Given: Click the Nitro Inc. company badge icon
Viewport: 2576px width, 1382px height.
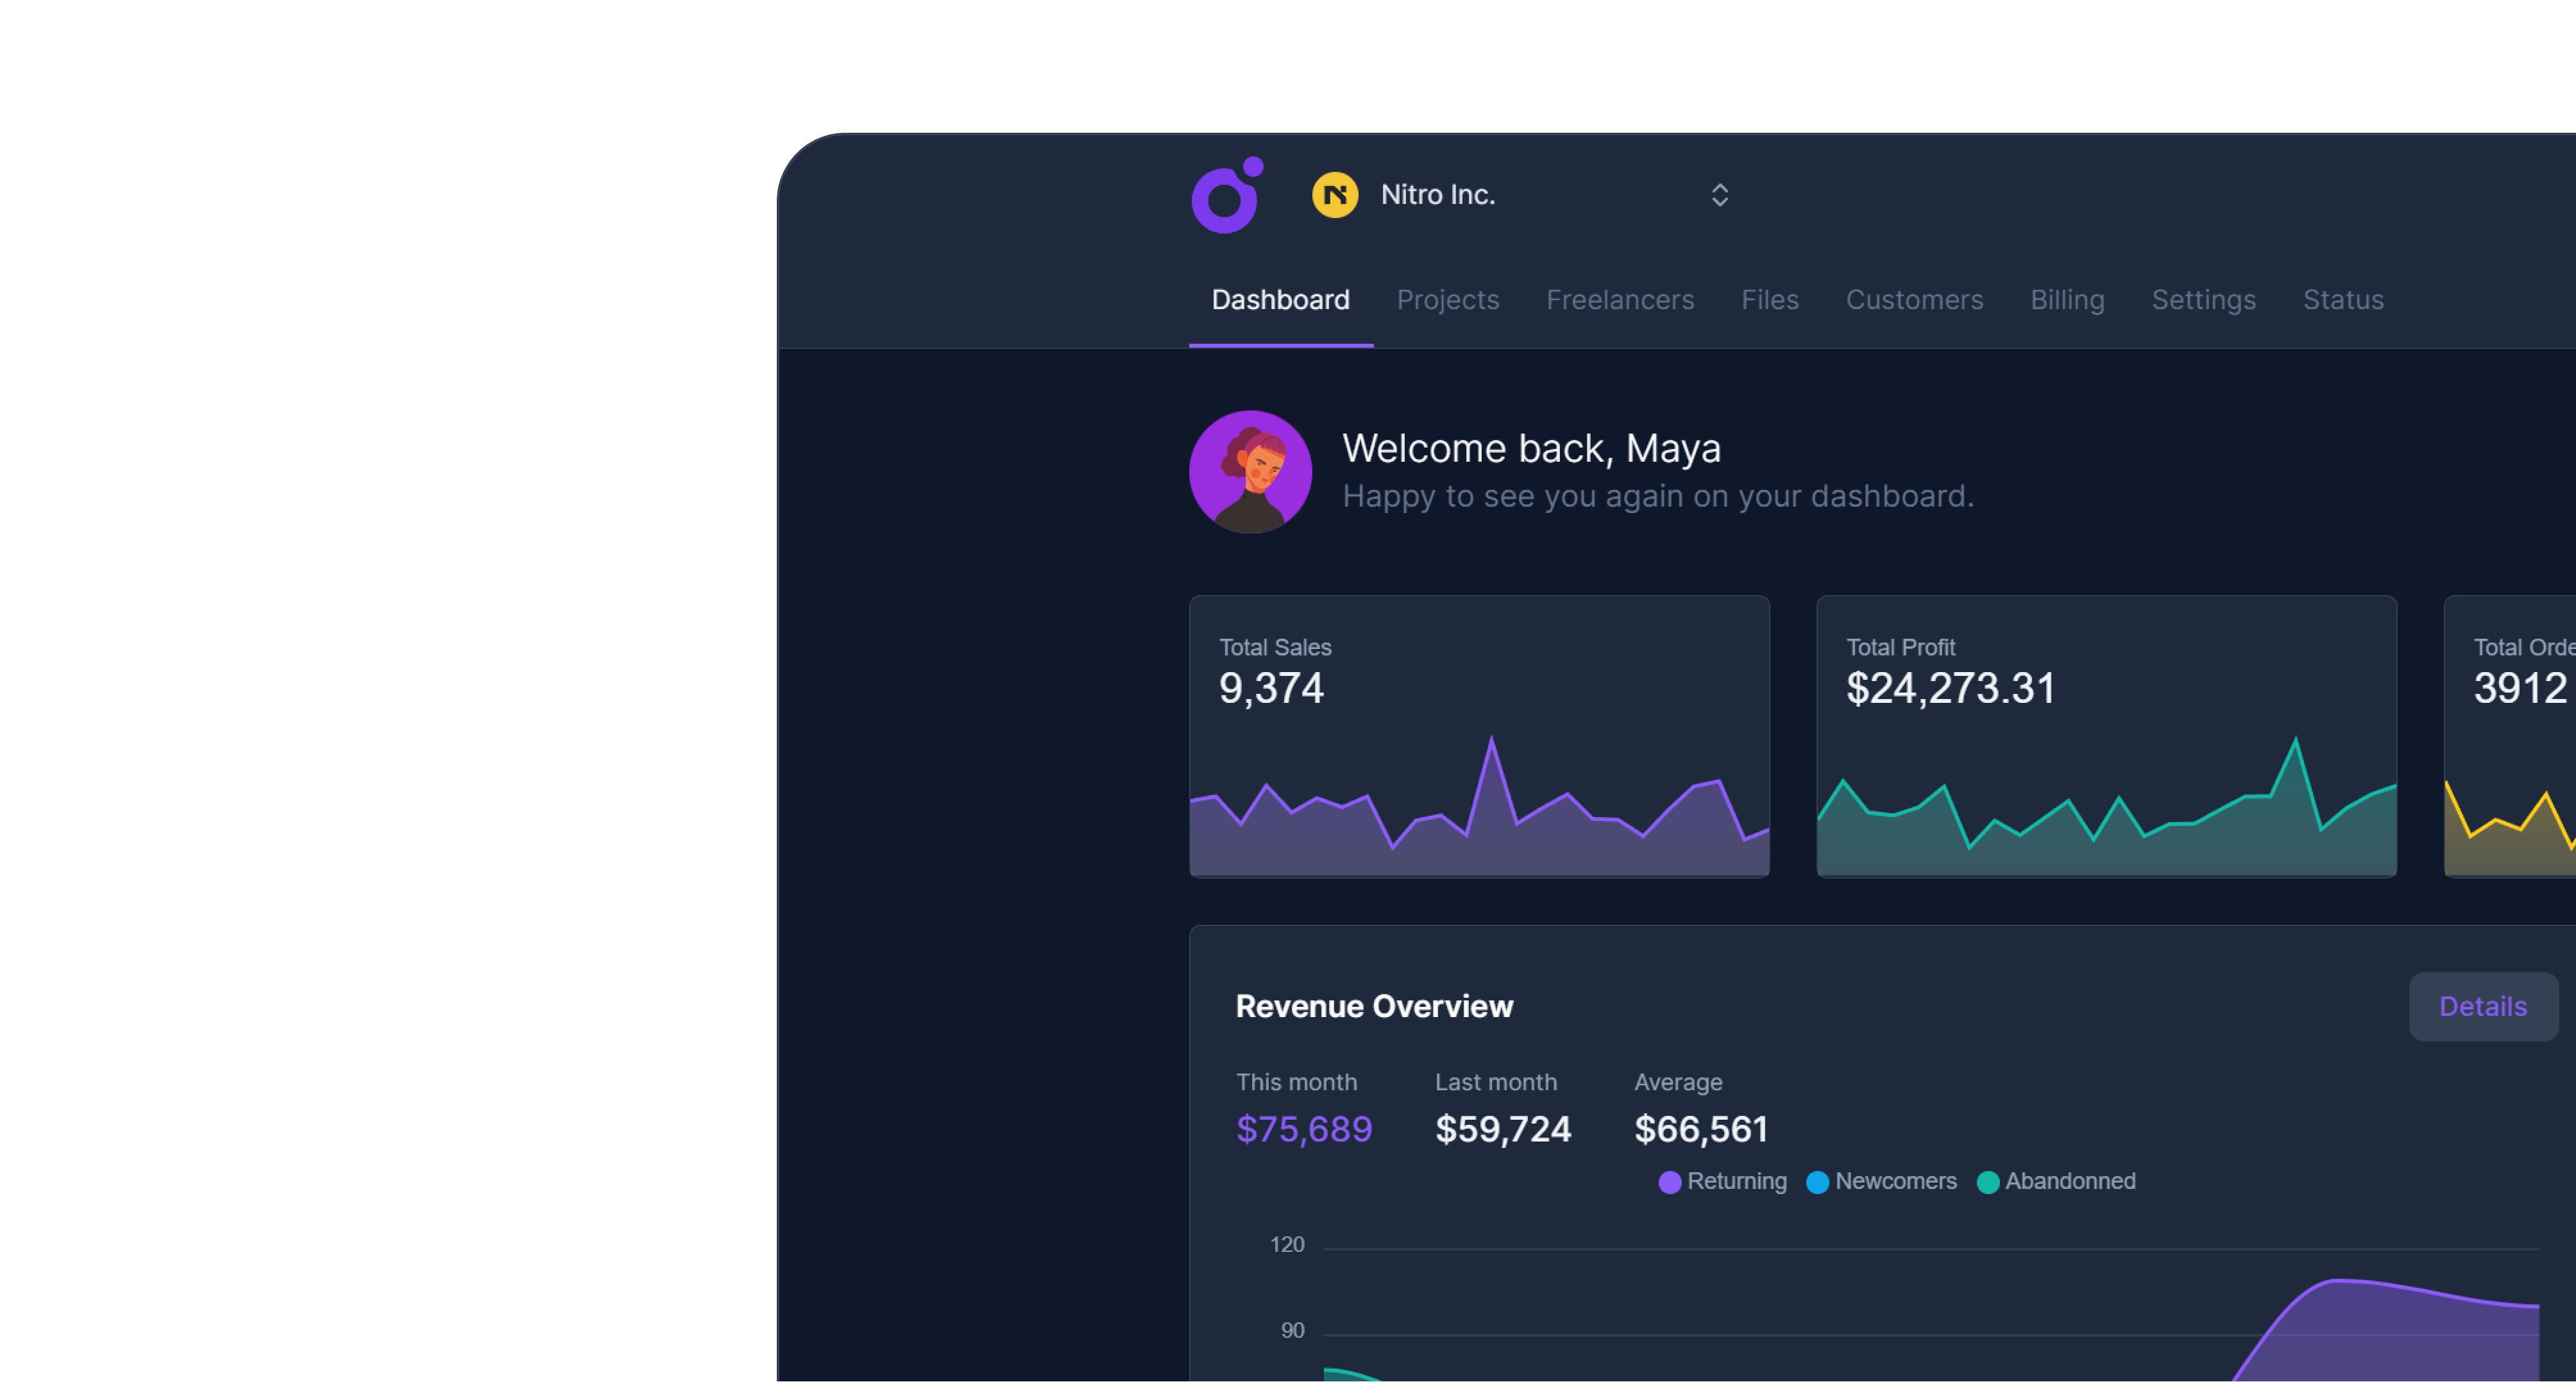Looking at the screenshot, I should tap(1335, 194).
